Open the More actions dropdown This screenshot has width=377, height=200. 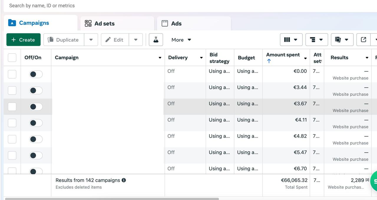[x=181, y=40]
